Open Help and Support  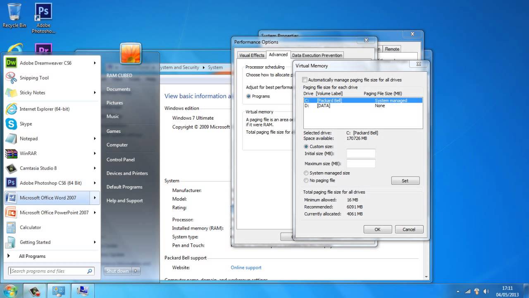coord(124,200)
